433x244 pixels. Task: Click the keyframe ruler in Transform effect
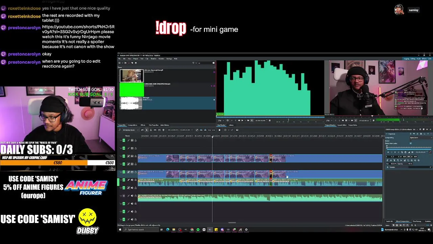point(409,147)
